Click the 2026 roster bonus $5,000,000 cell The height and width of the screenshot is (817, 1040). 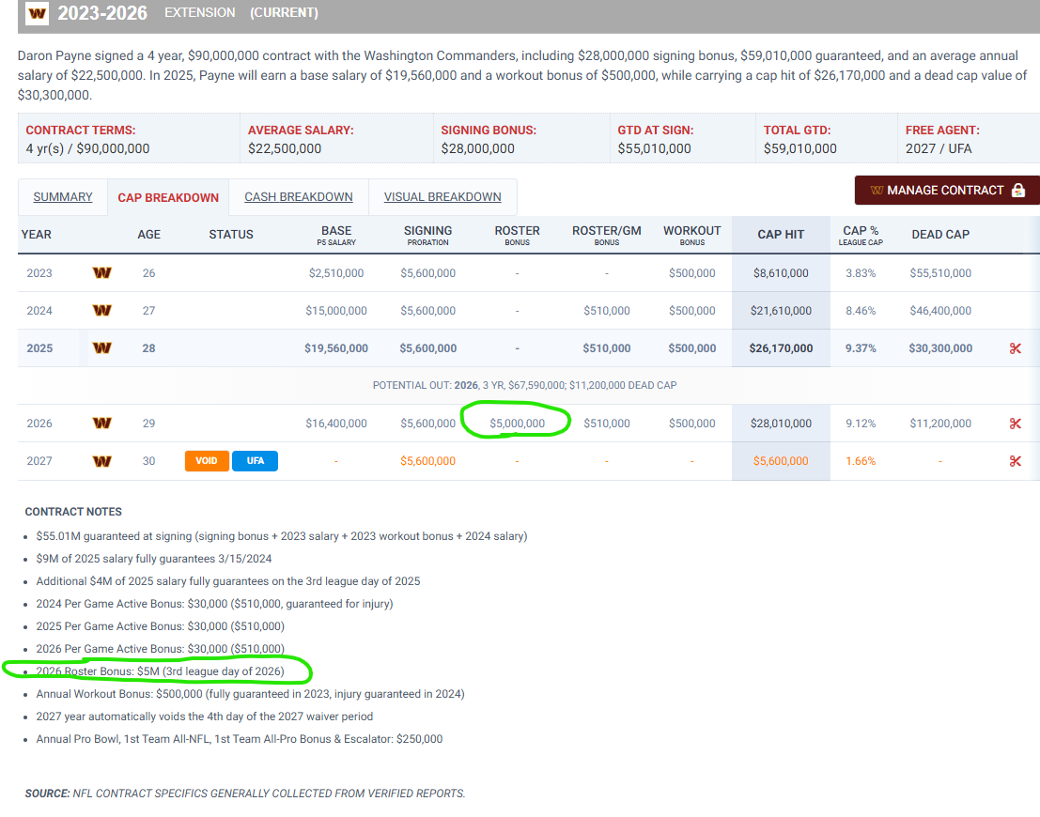click(x=518, y=424)
